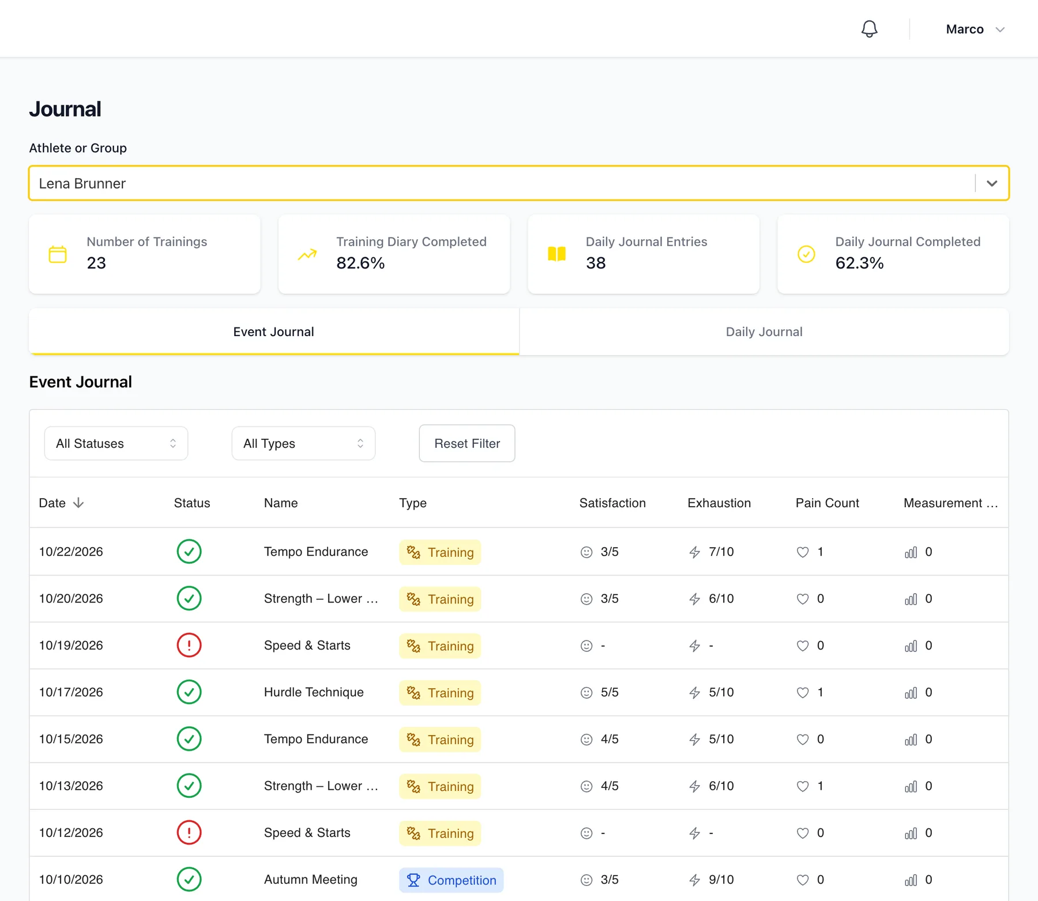Click the red warning status icon for 10/19/2026
Screen dimensions: 1038x901
(x=189, y=645)
